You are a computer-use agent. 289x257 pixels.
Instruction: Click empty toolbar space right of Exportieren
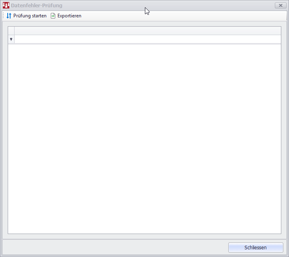[182, 16]
